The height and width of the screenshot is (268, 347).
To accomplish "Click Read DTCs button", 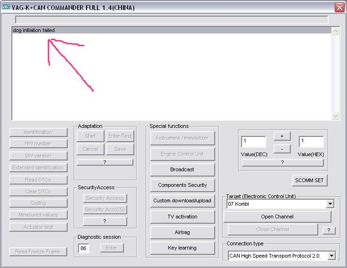I will pos(38,180).
